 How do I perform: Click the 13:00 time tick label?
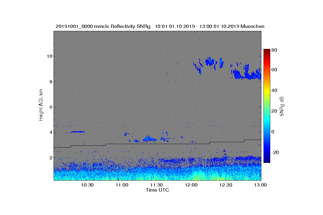(x=261, y=185)
